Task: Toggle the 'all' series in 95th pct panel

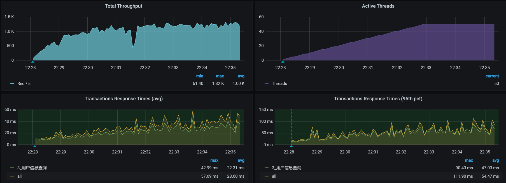Action: coord(274,176)
